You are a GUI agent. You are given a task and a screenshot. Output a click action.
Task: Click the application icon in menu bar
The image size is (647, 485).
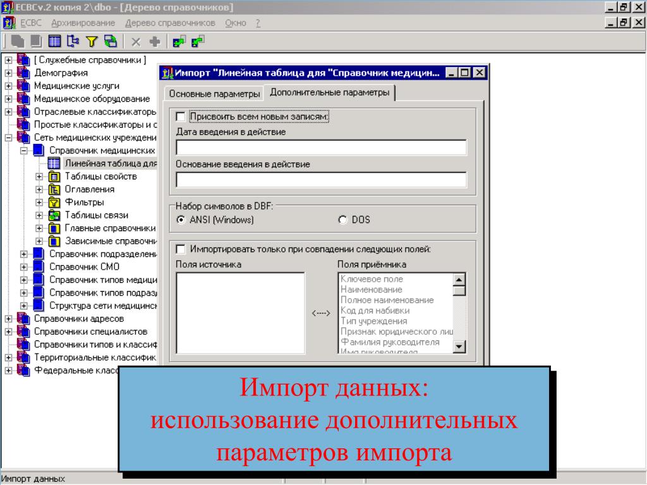9,23
